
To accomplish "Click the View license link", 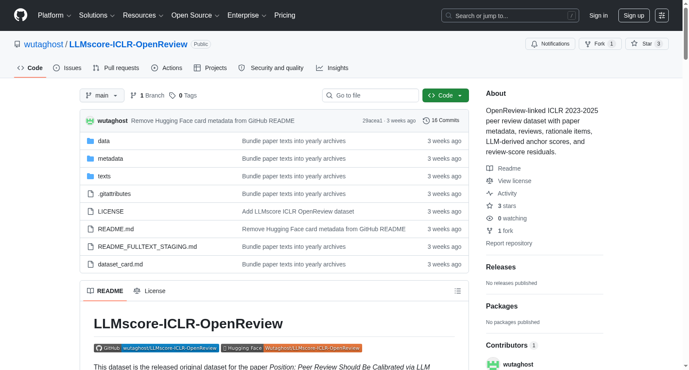I will coord(515,181).
